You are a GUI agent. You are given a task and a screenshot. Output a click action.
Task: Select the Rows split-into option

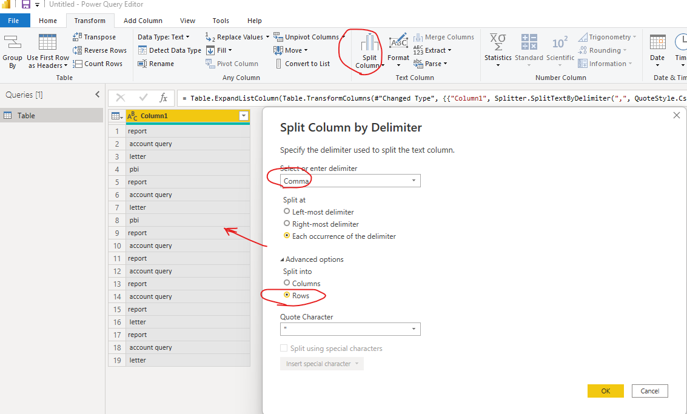point(287,295)
